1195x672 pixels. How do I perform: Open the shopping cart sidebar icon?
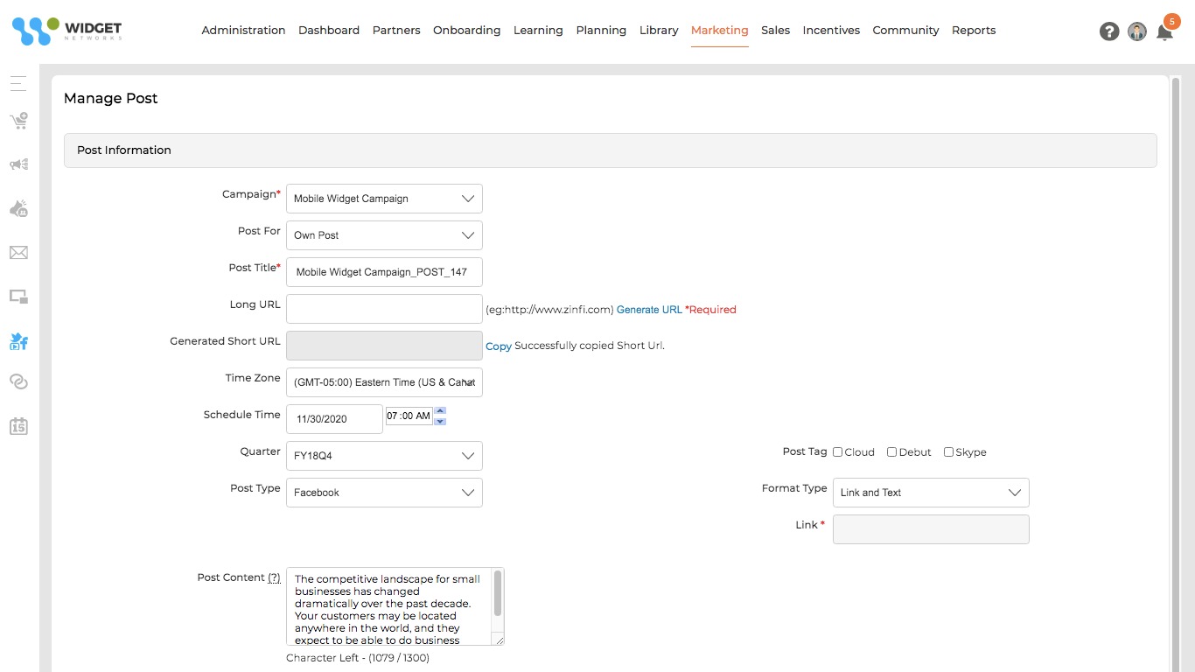[x=18, y=121]
